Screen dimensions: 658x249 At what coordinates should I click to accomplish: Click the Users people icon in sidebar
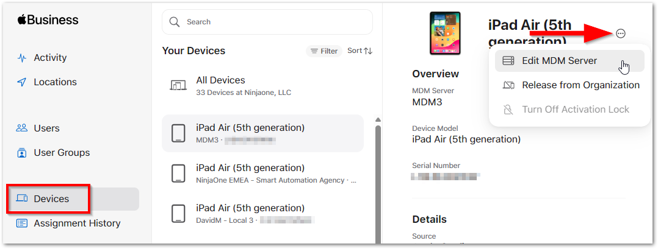(x=22, y=128)
